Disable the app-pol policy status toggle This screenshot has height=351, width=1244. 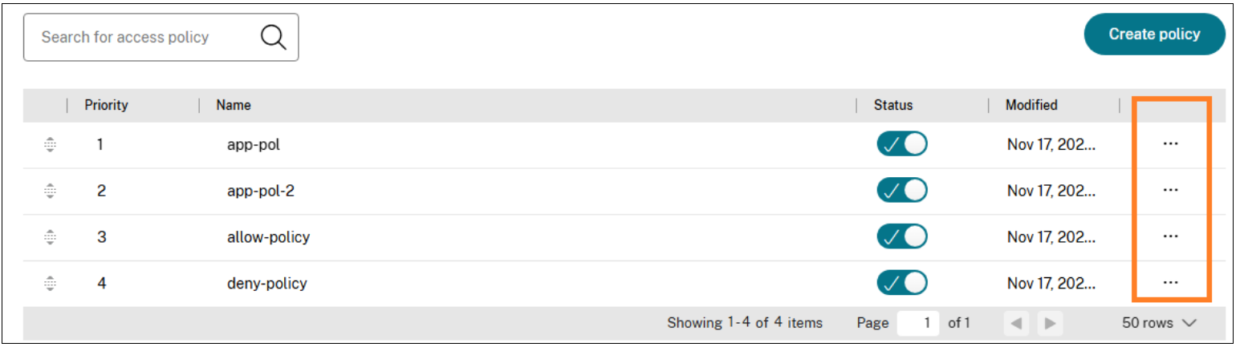point(902,144)
